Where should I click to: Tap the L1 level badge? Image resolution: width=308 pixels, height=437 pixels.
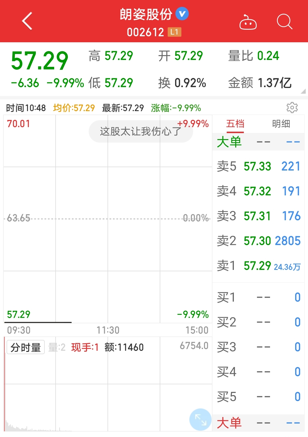coord(174,32)
